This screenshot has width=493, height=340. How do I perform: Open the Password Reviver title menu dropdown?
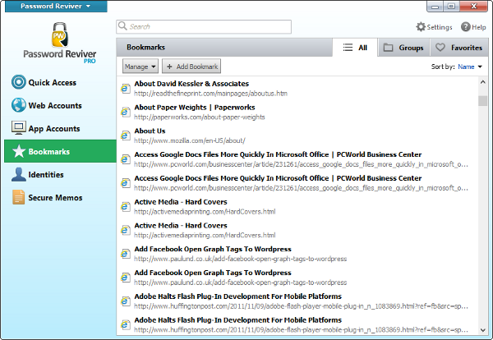point(56,6)
